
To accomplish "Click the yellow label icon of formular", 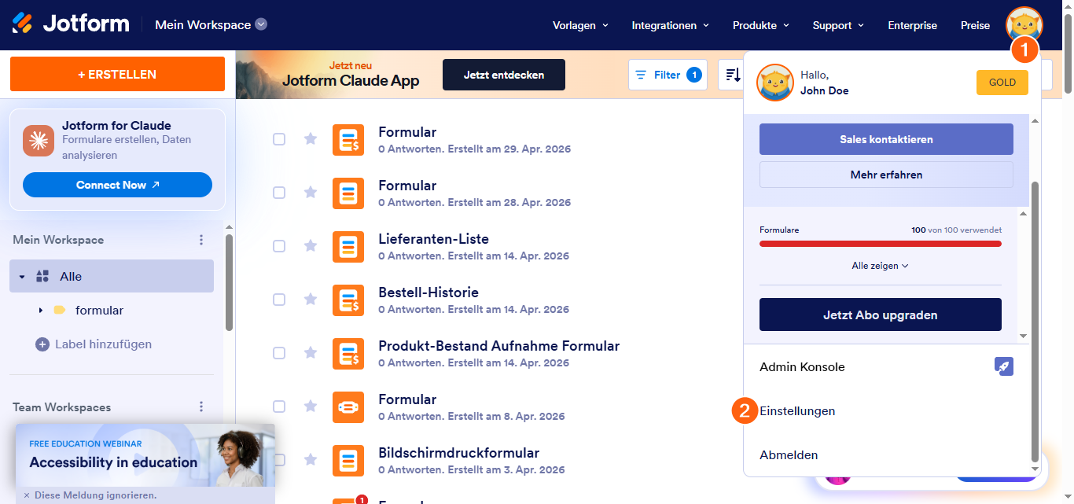I will point(60,311).
